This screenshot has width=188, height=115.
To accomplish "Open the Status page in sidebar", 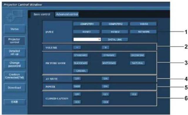I will point(14,29).
